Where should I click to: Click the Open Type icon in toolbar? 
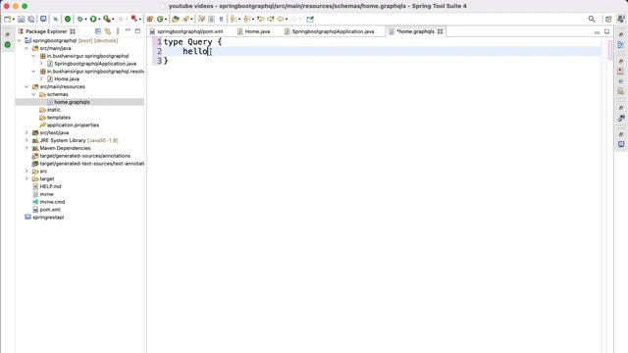pos(176,19)
